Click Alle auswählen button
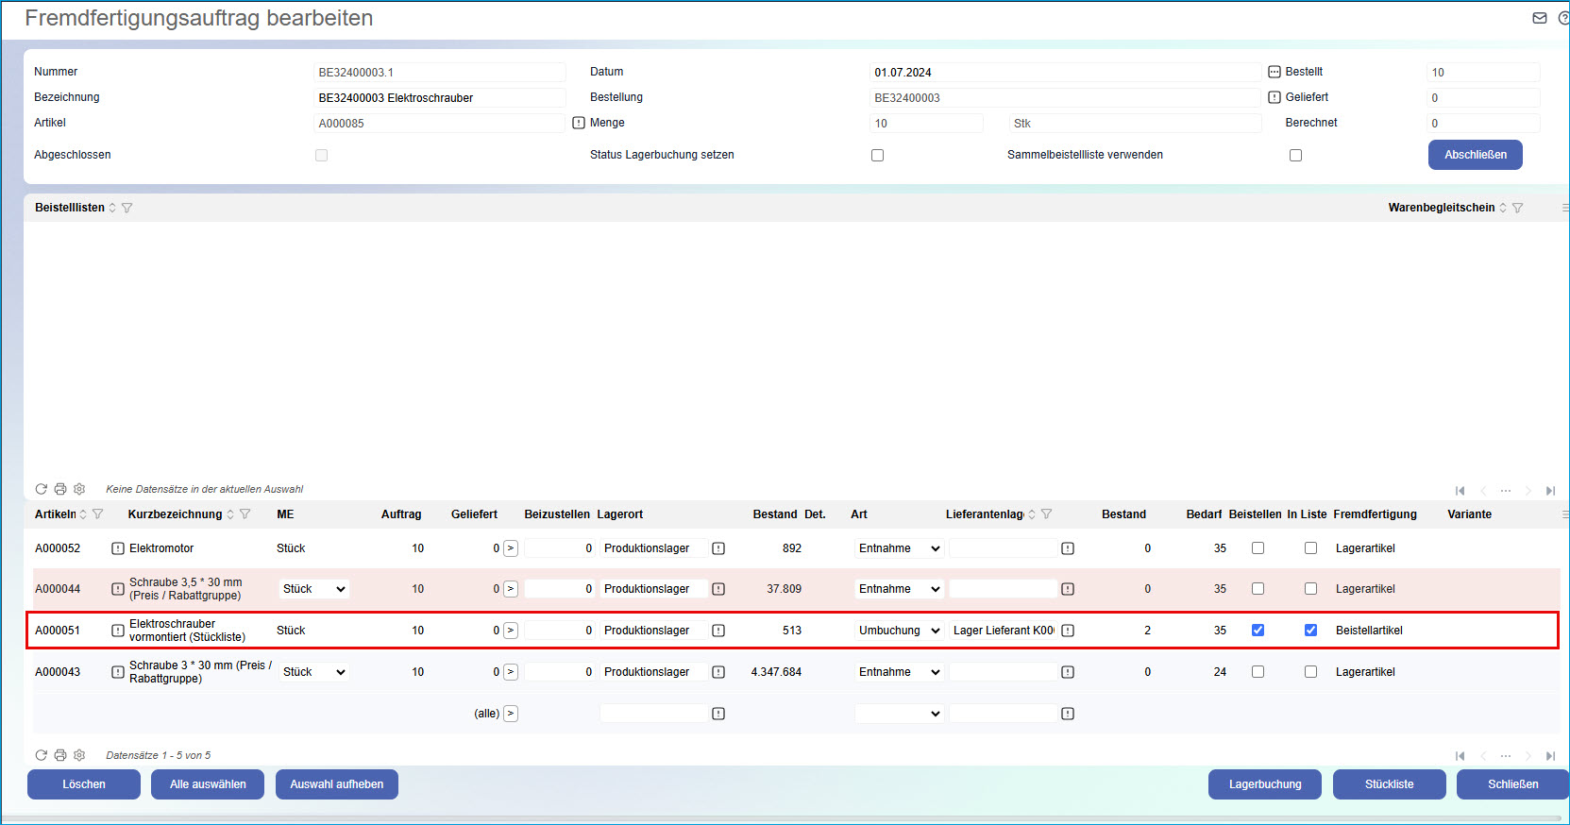Viewport: 1570px width, 825px height. (208, 784)
